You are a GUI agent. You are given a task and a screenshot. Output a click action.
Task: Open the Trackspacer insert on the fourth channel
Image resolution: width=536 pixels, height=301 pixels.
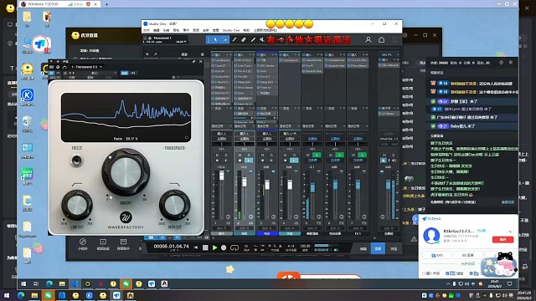pyautogui.click(x=290, y=60)
